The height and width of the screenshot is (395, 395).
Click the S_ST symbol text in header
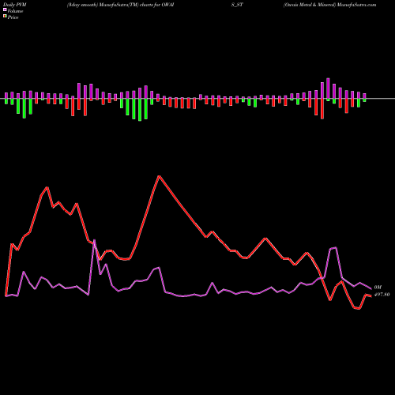click(237, 5)
